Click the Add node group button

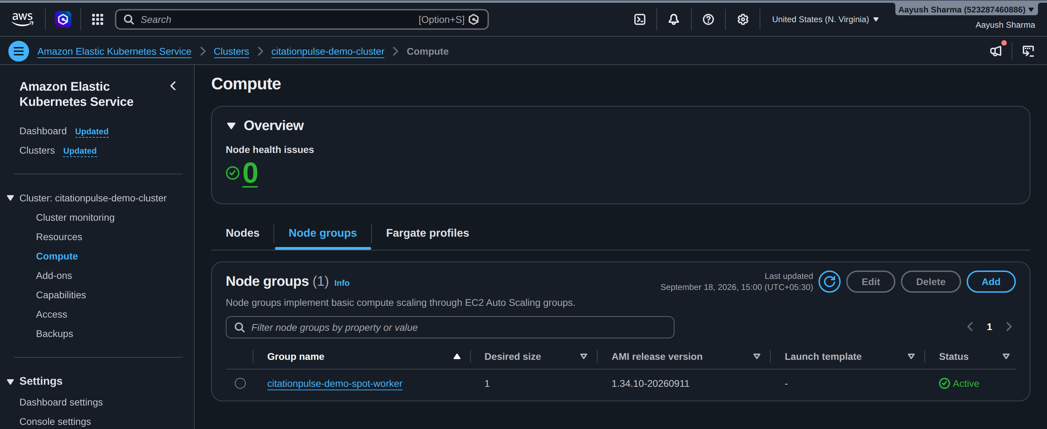coord(991,282)
